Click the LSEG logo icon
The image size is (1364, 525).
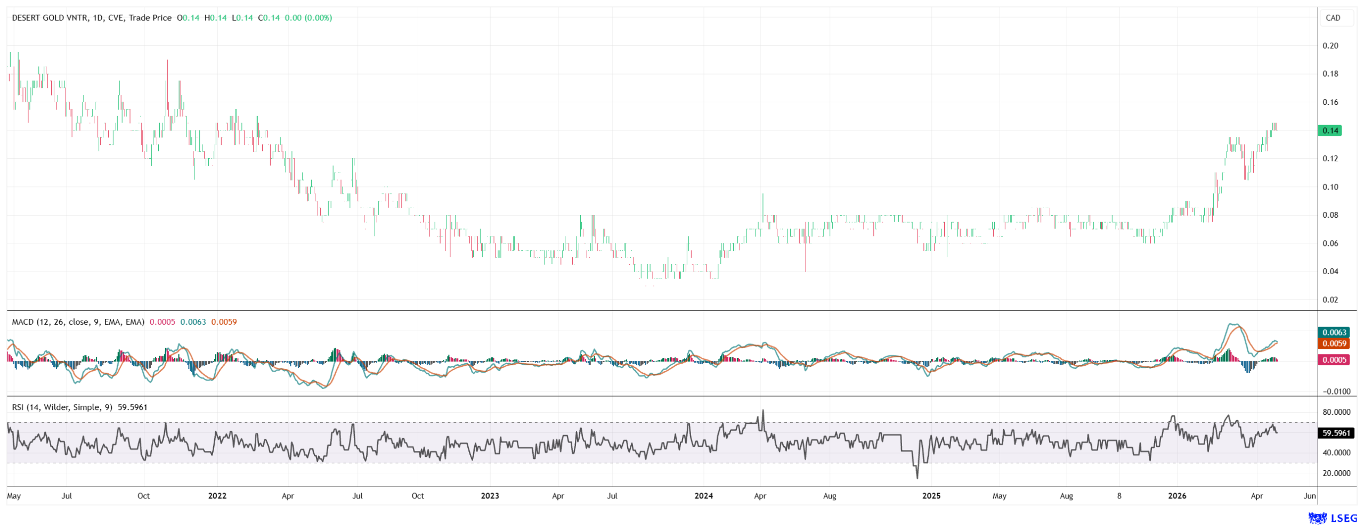[1318, 518]
